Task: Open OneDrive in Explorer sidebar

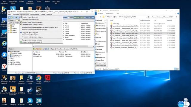Action: (x=98, y=38)
